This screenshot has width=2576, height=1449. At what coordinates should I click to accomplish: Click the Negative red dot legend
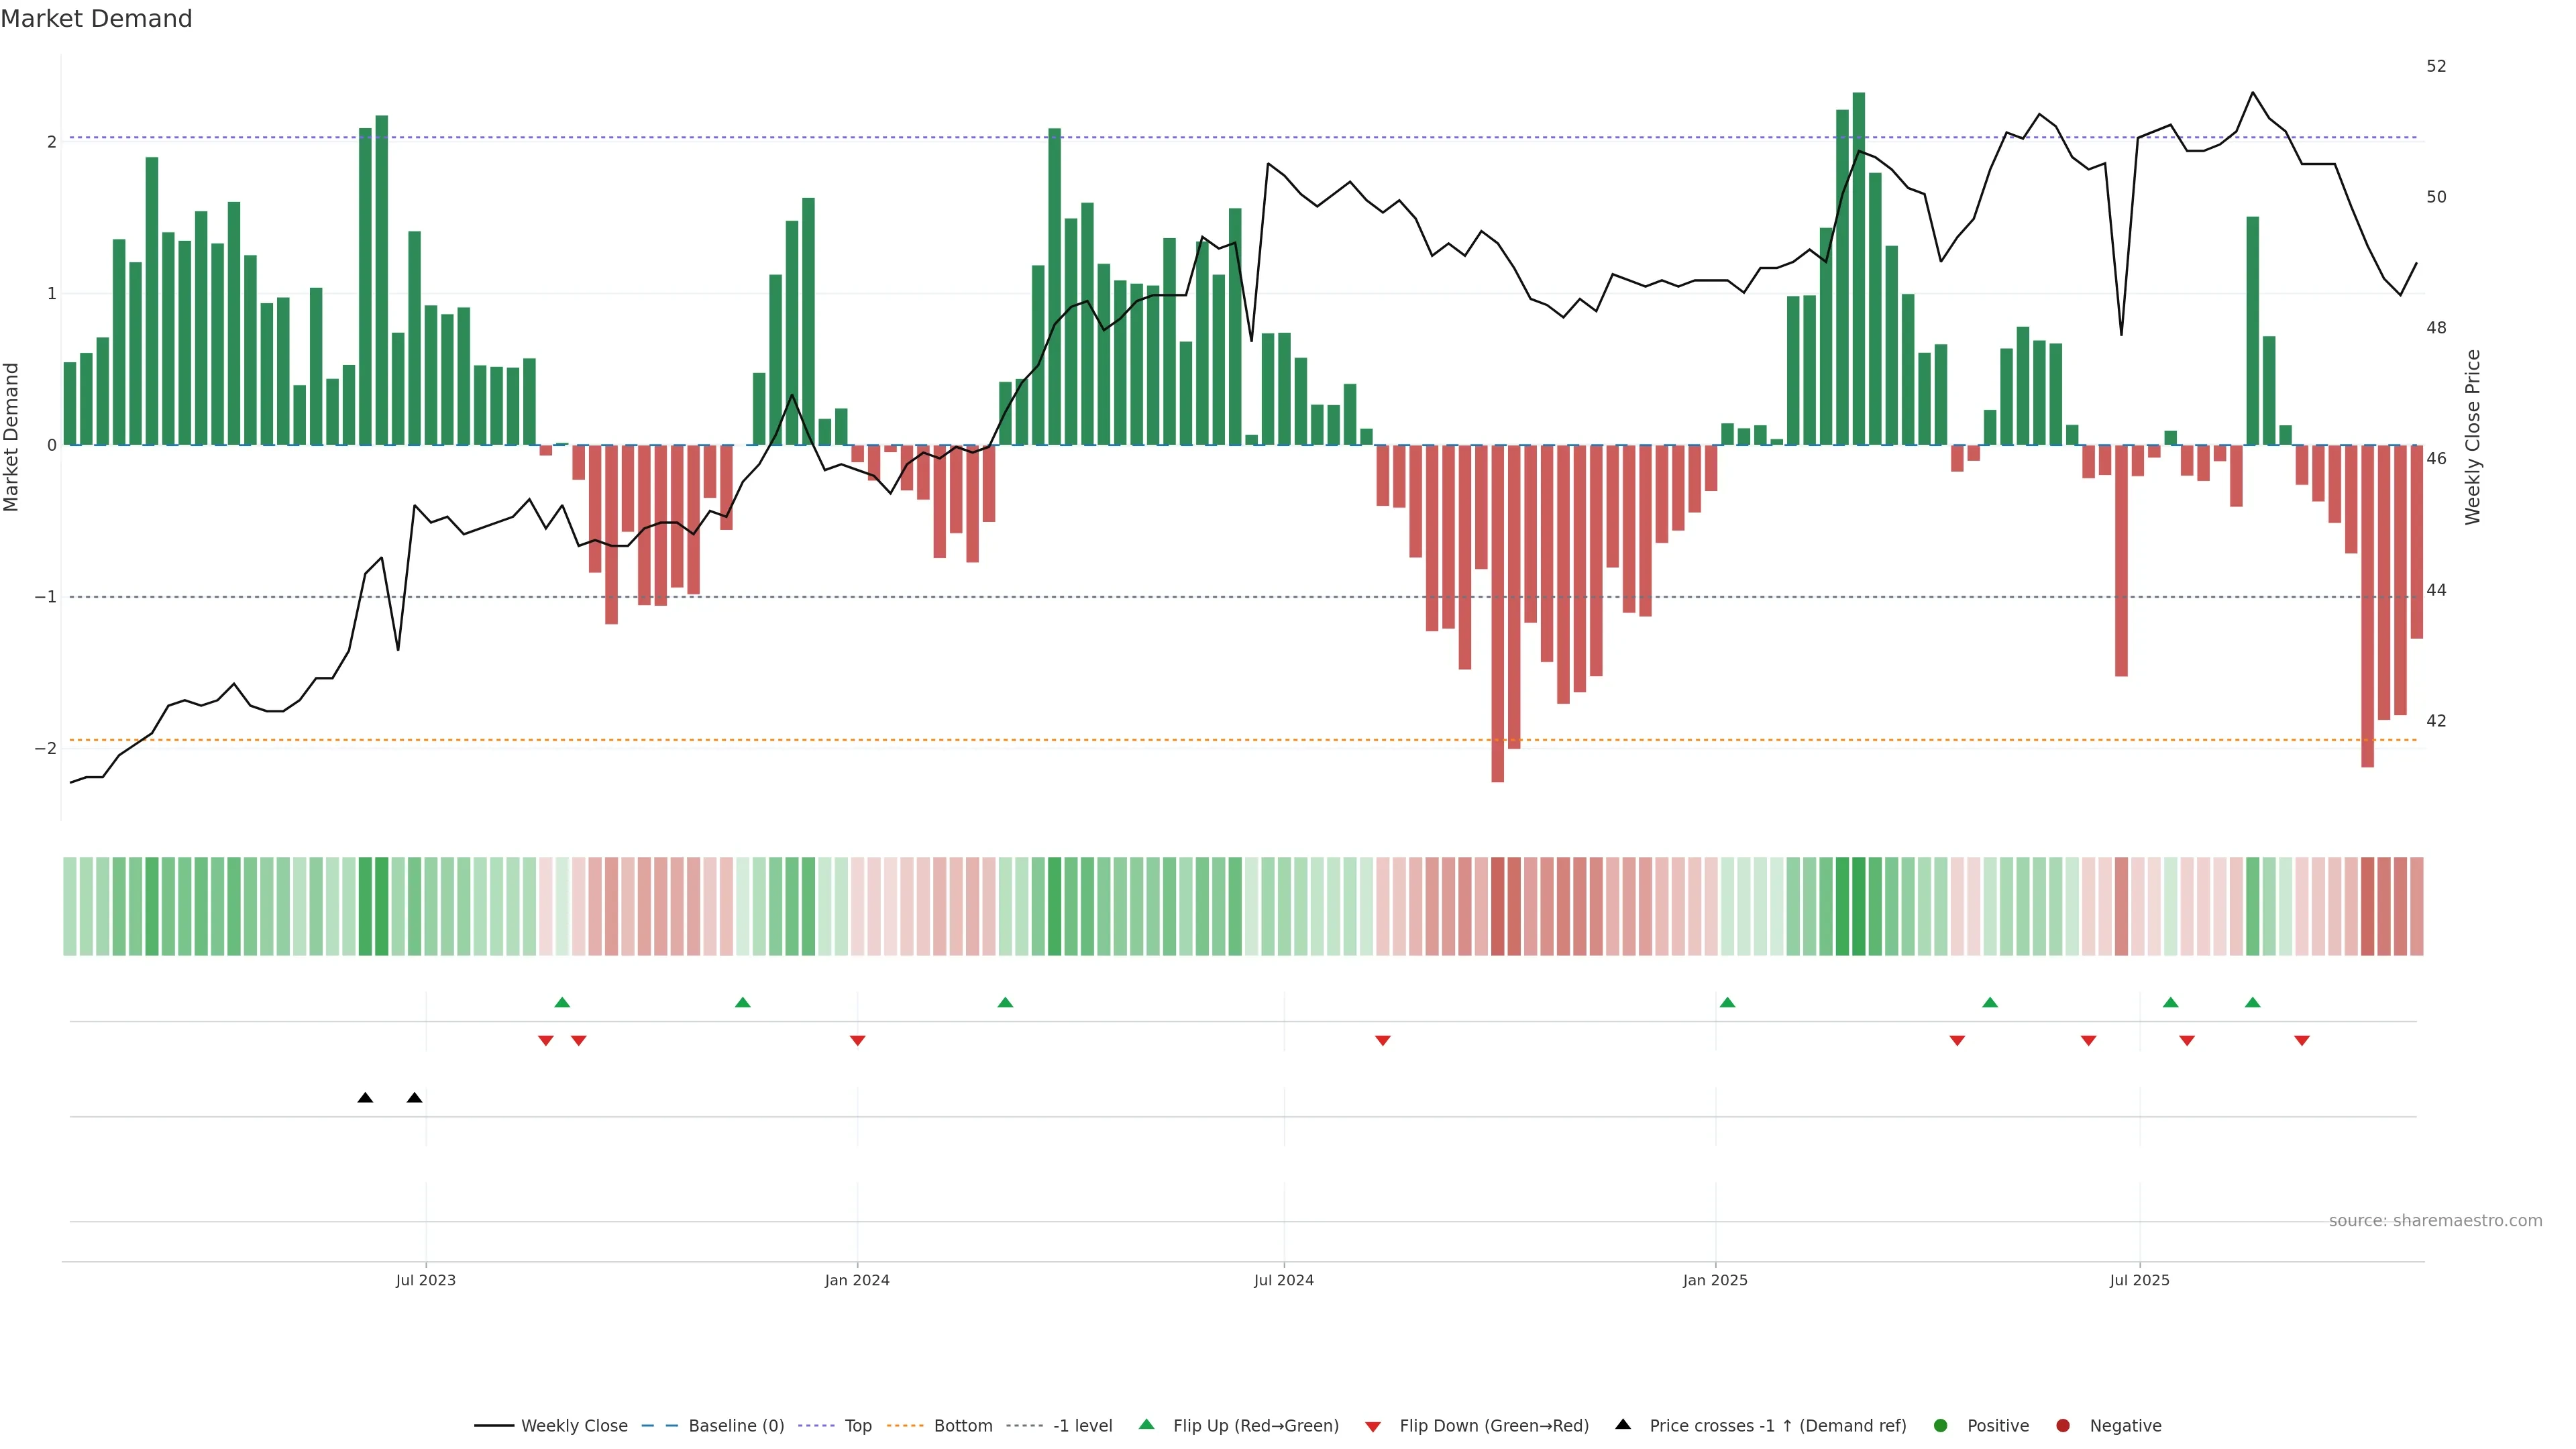pyautogui.click(x=2063, y=1425)
